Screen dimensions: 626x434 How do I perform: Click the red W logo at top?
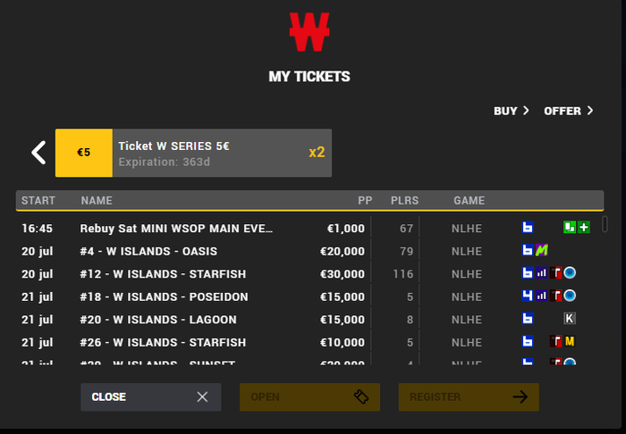coord(309,32)
